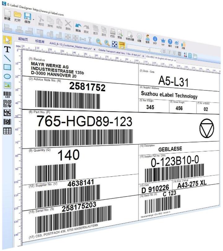
Task: Click the blue database cylinder icon
Action: pyautogui.click(x=190, y=55)
